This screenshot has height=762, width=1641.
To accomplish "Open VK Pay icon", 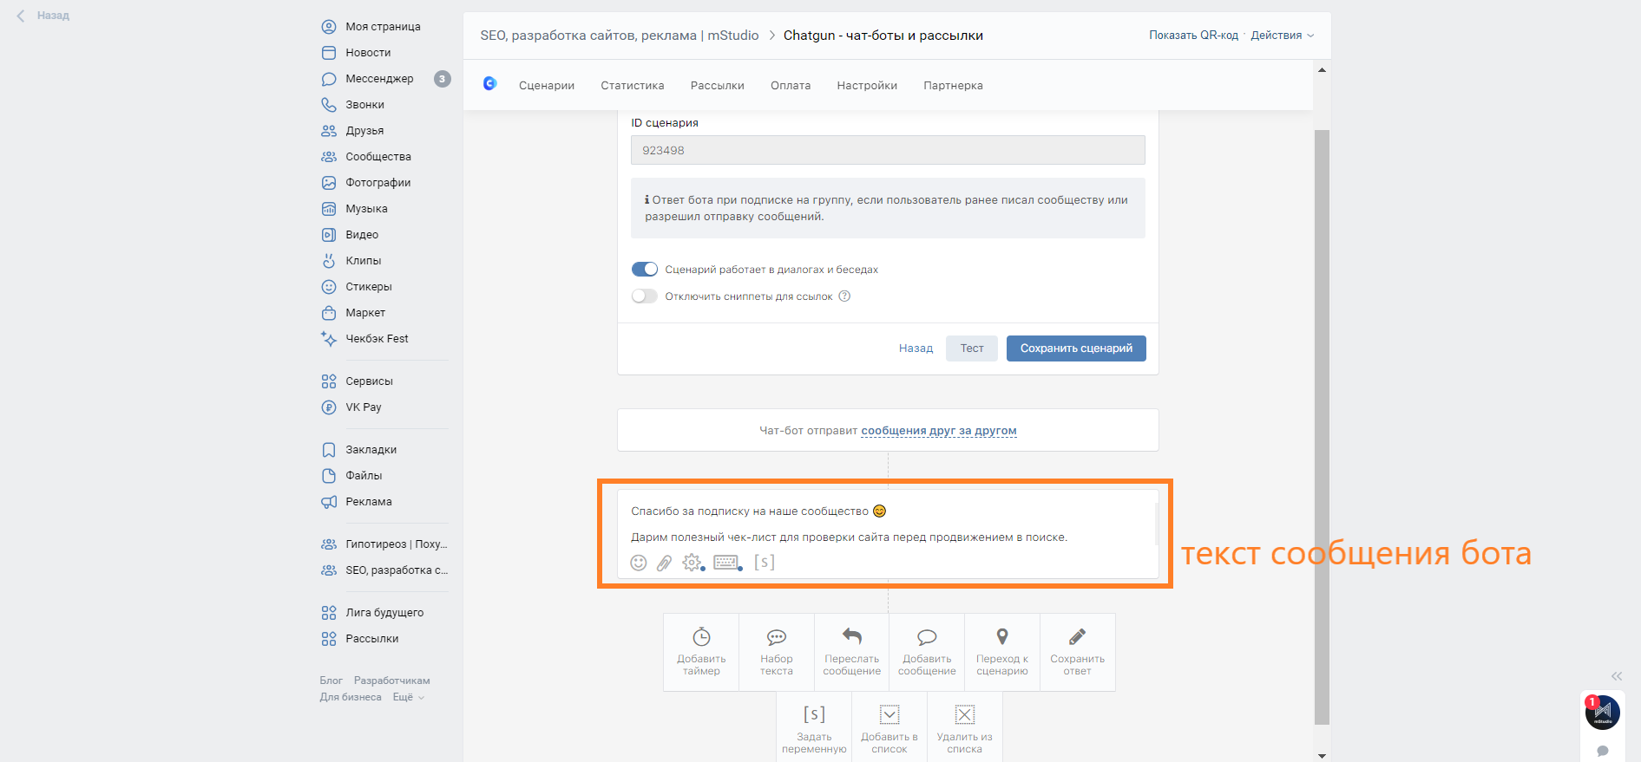I will [329, 407].
